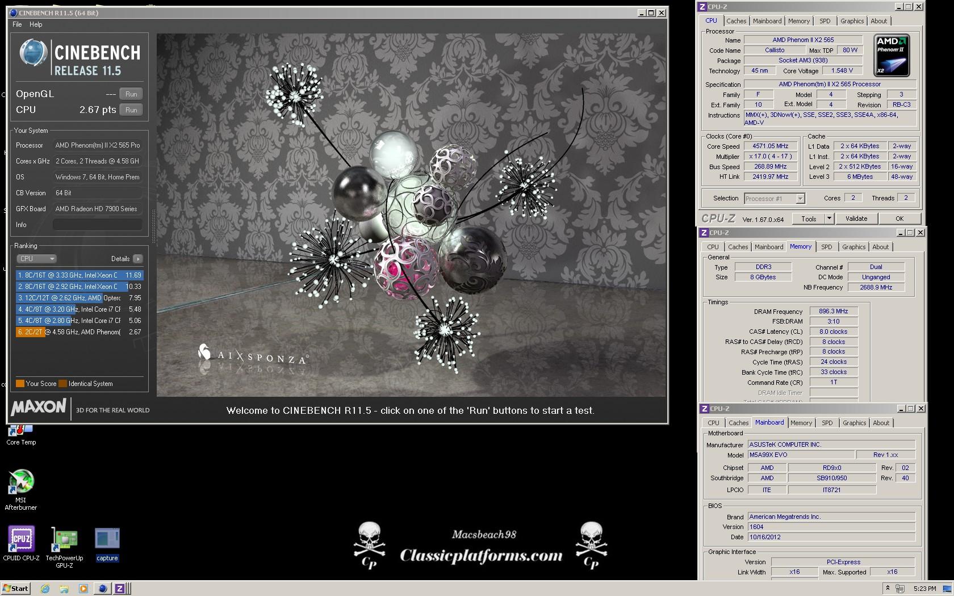Screen dimensions: 954x596
Task: Click the Validate button in CPU-Z
Action: click(856, 219)
